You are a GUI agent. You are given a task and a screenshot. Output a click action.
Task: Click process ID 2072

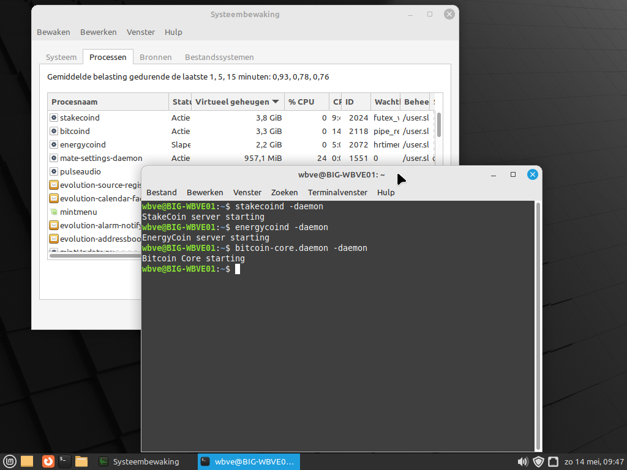(x=358, y=144)
